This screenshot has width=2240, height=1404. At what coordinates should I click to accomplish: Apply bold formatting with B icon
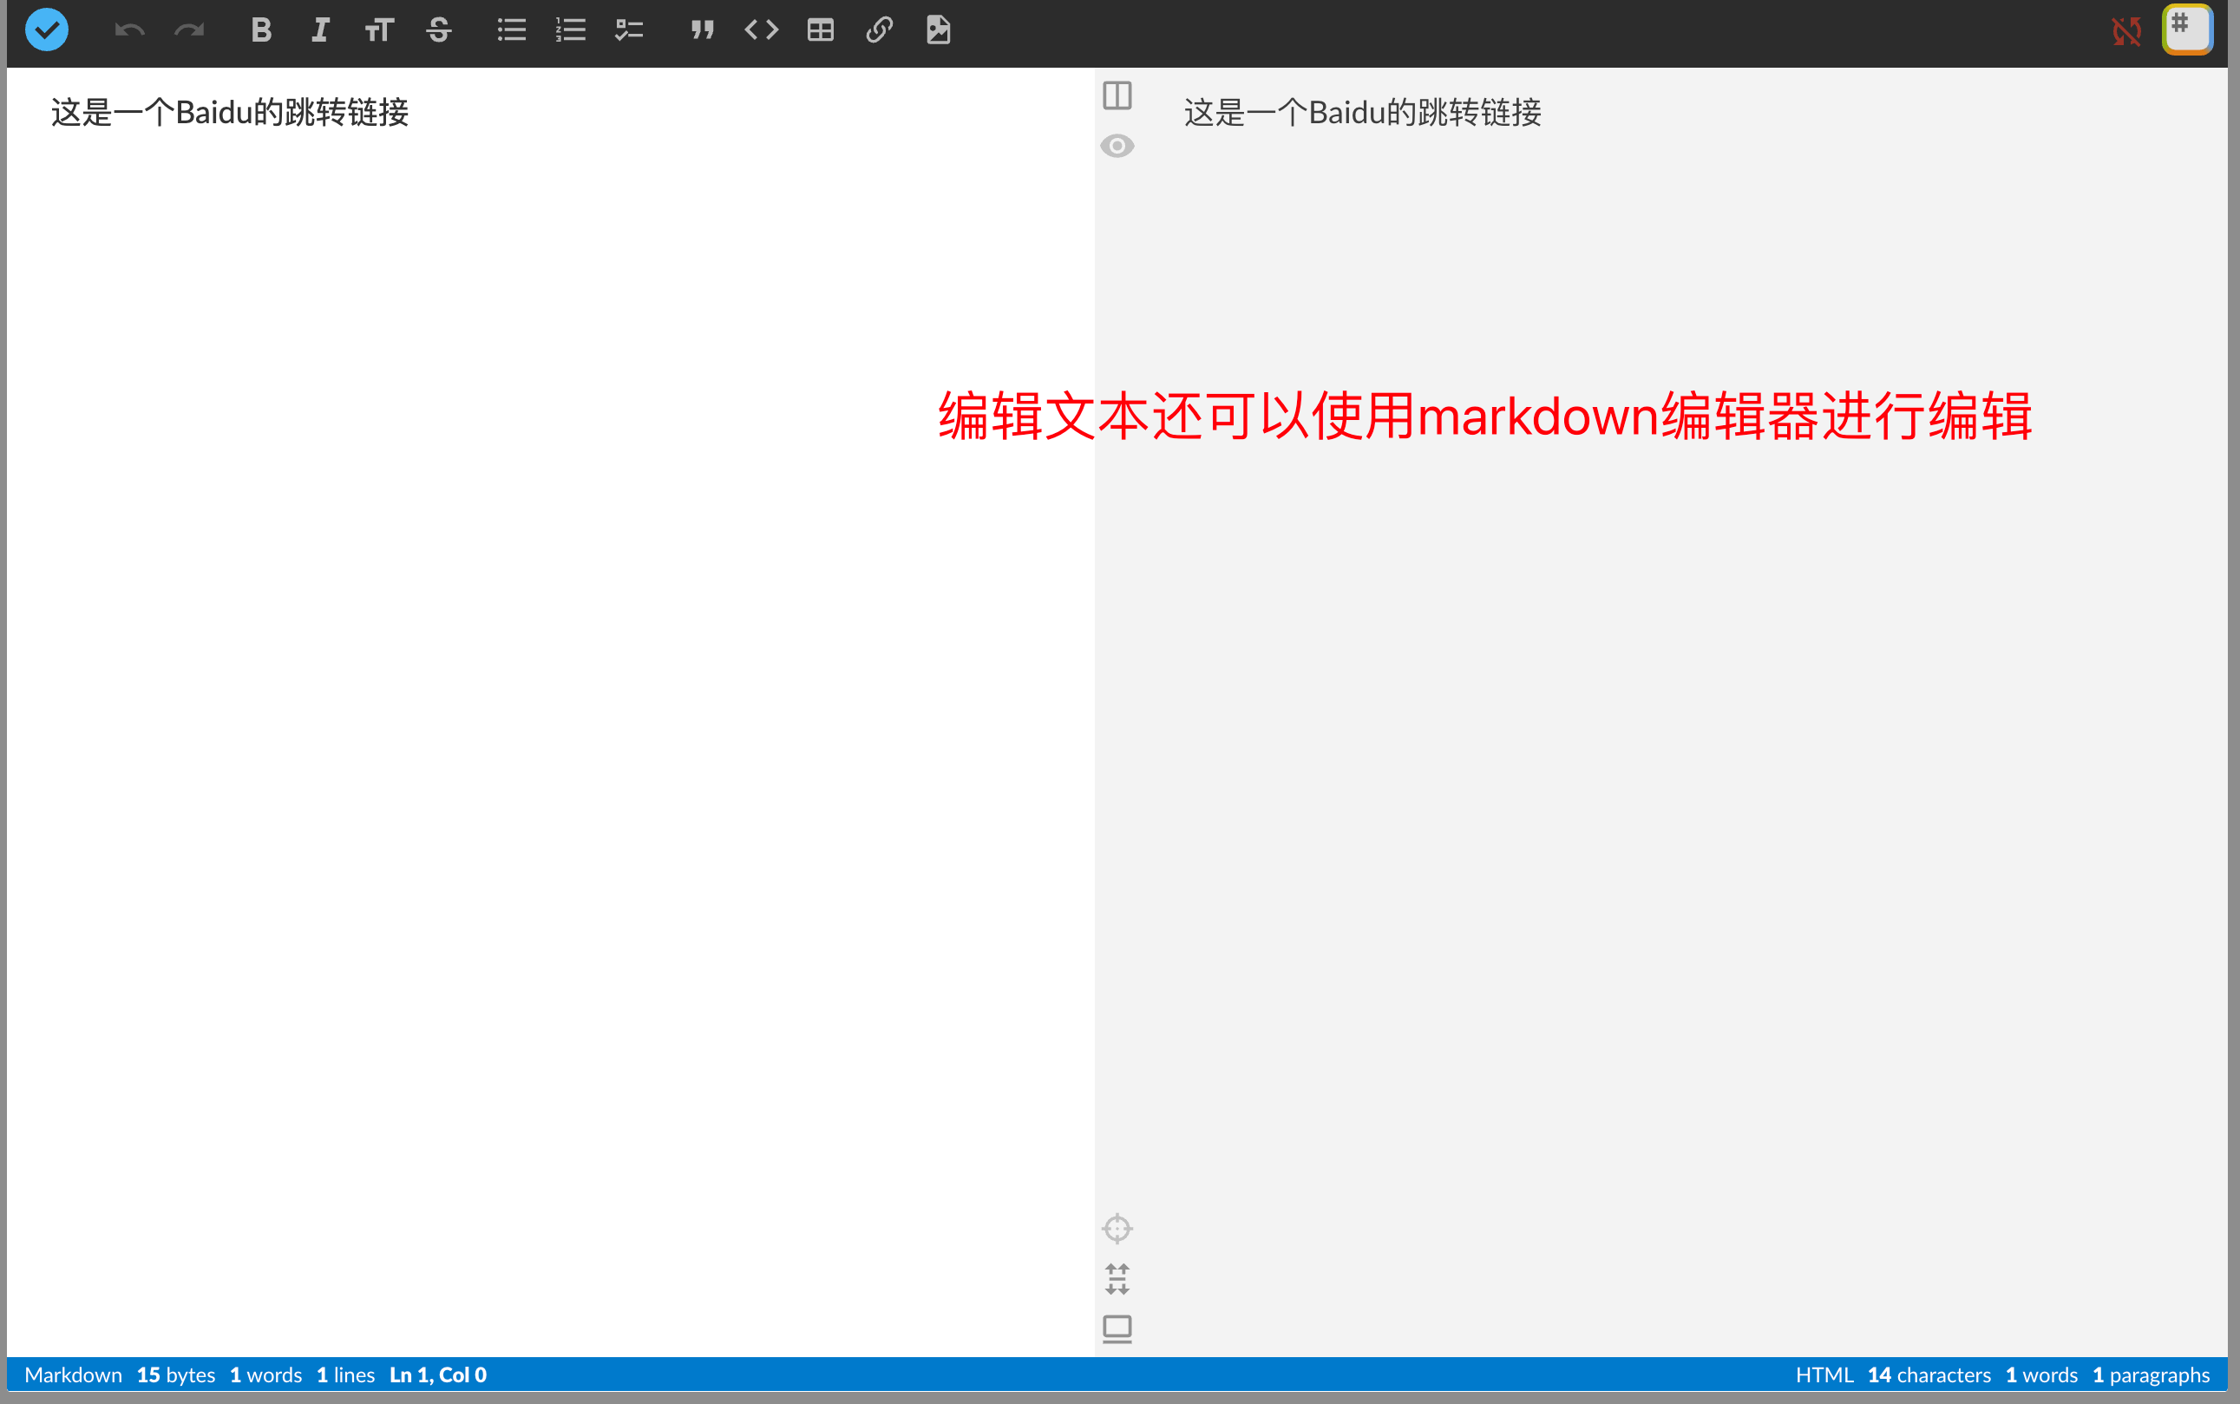coord(261,30)
